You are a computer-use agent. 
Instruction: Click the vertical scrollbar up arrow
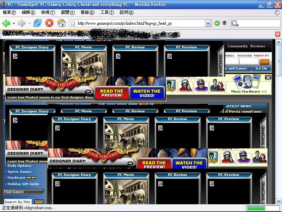click(x=278, y=42)
